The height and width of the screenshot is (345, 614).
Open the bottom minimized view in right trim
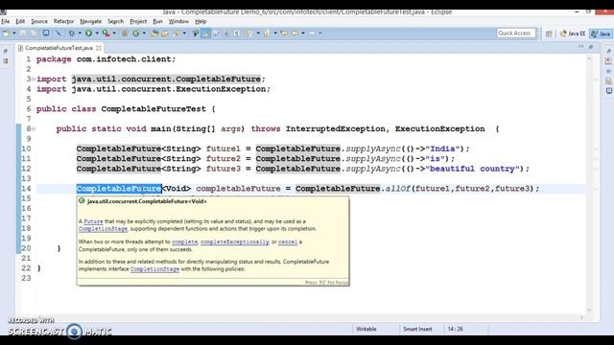609,91
